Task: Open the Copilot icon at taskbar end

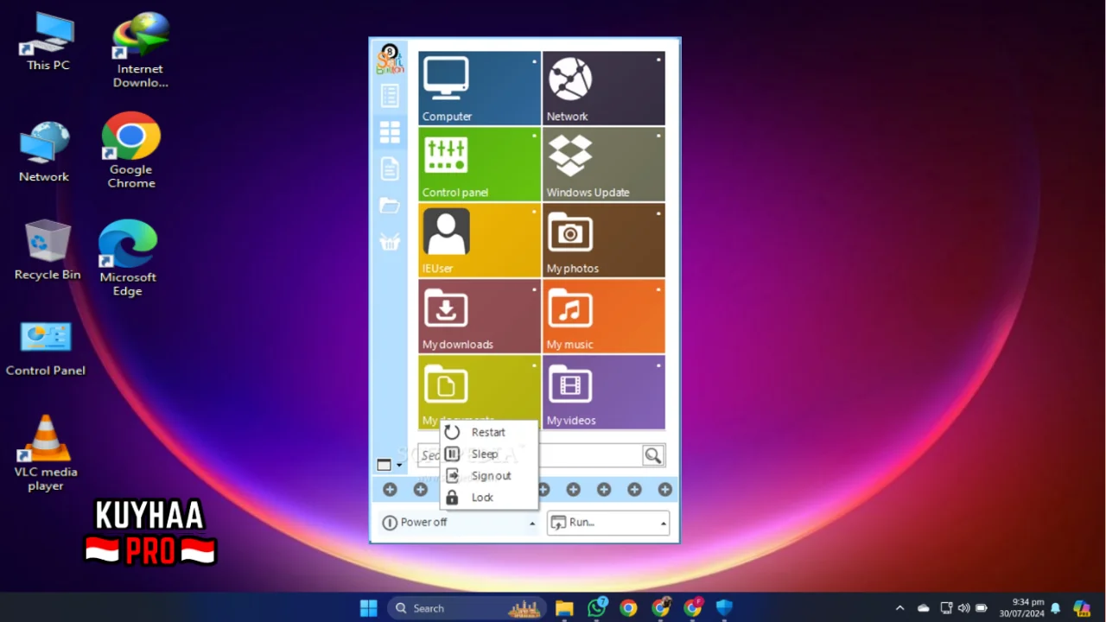Action: [1082, 608]
